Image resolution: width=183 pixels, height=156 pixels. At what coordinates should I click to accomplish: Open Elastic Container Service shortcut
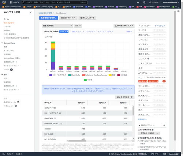pyautogui.click(x=12, y=7)
